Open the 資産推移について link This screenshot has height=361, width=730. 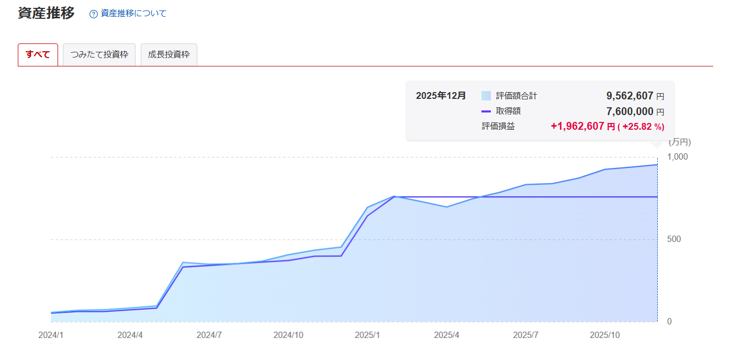(133, 14)
